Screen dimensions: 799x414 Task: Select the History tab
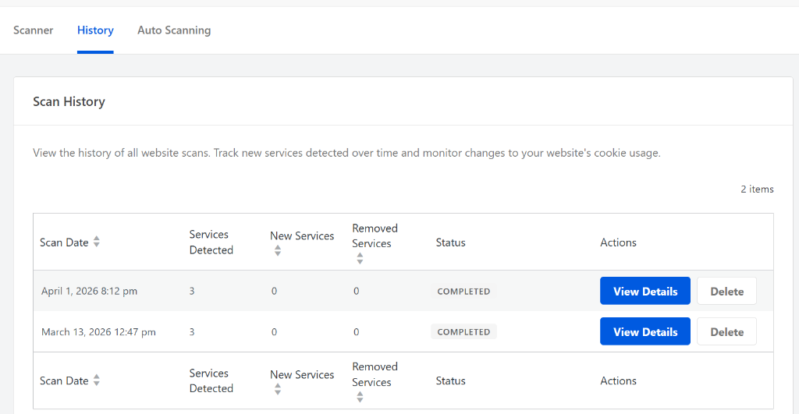pos(95,30)
